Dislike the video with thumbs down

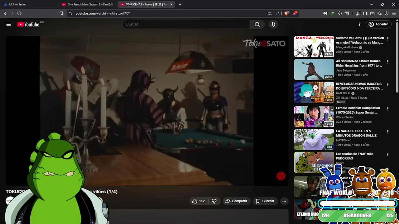pos(214,201)
